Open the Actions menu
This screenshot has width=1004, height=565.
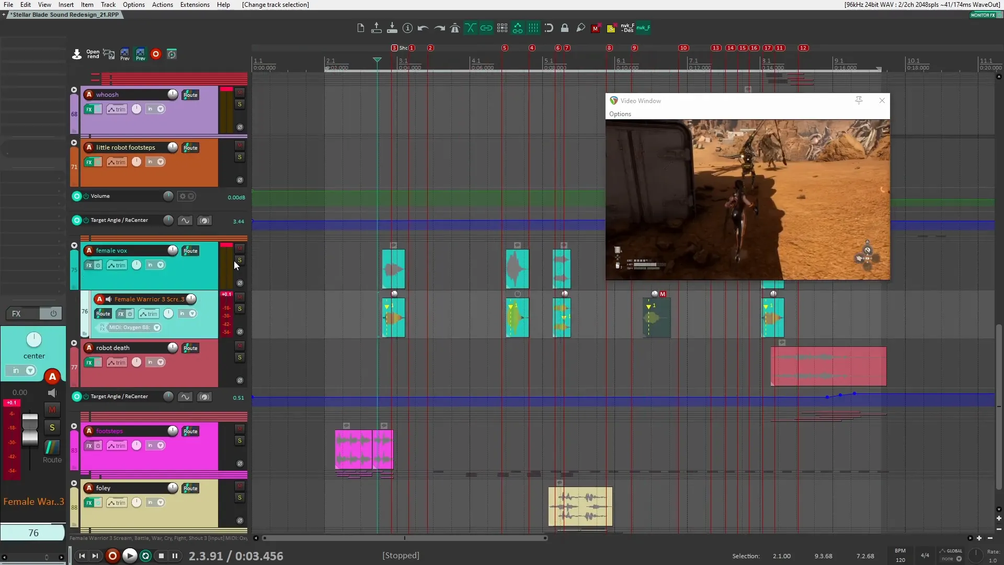click(x=162, y=5)
